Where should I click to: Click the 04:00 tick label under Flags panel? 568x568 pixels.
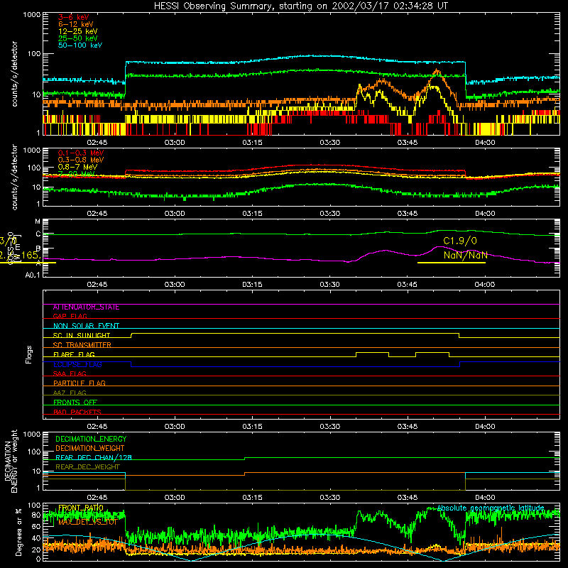[485, 427]
